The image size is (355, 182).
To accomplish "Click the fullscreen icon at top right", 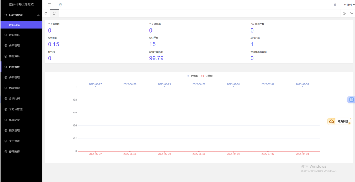I will pos(335,5).
